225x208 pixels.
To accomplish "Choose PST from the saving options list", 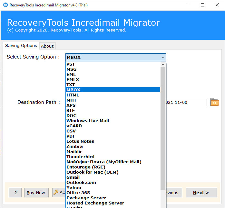I will click(113, 64).
